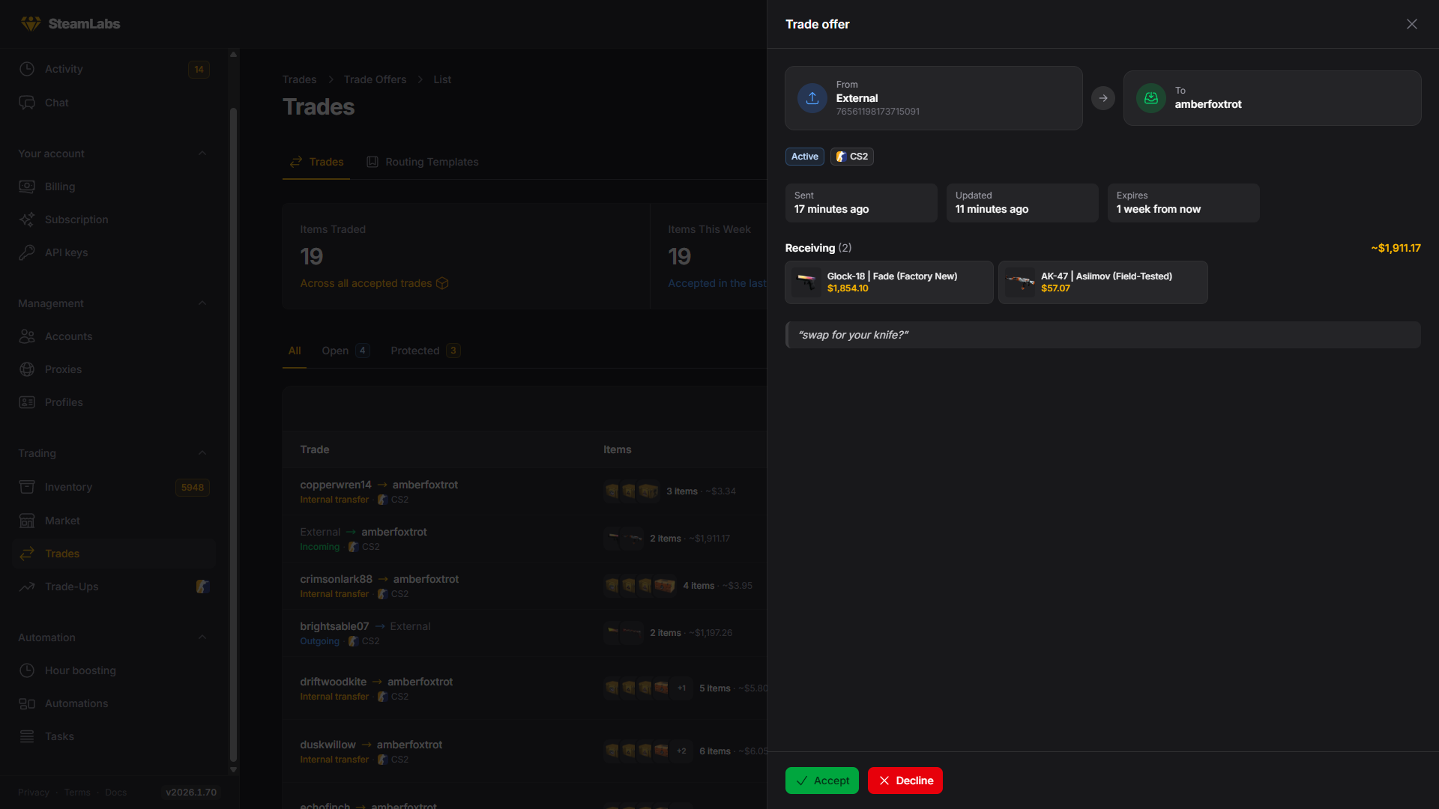The width and height of the screenshot is (1439, 809).
Task: Click the Active status badge
Action: click(x=804, y=157)
